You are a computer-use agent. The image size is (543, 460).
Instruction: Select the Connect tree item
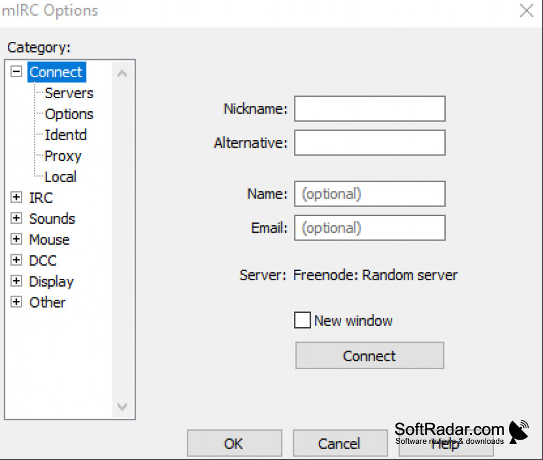pos(56,72)
